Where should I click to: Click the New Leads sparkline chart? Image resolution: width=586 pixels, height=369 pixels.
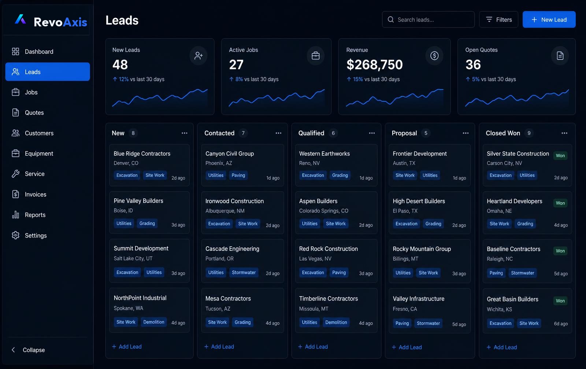(x=160, y=97)
